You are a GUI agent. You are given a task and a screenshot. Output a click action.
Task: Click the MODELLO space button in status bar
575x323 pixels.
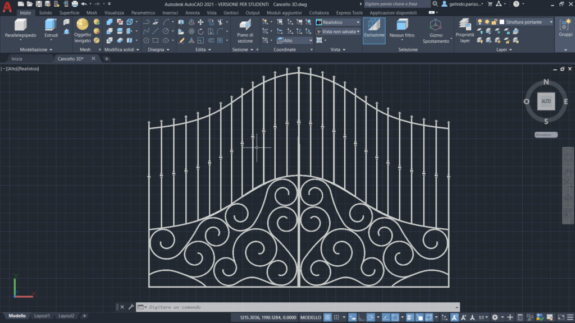(310, 317)
